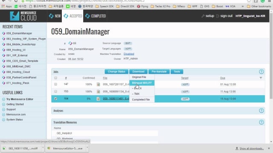Click arrow icon next to Support

[x=4, y=110]
